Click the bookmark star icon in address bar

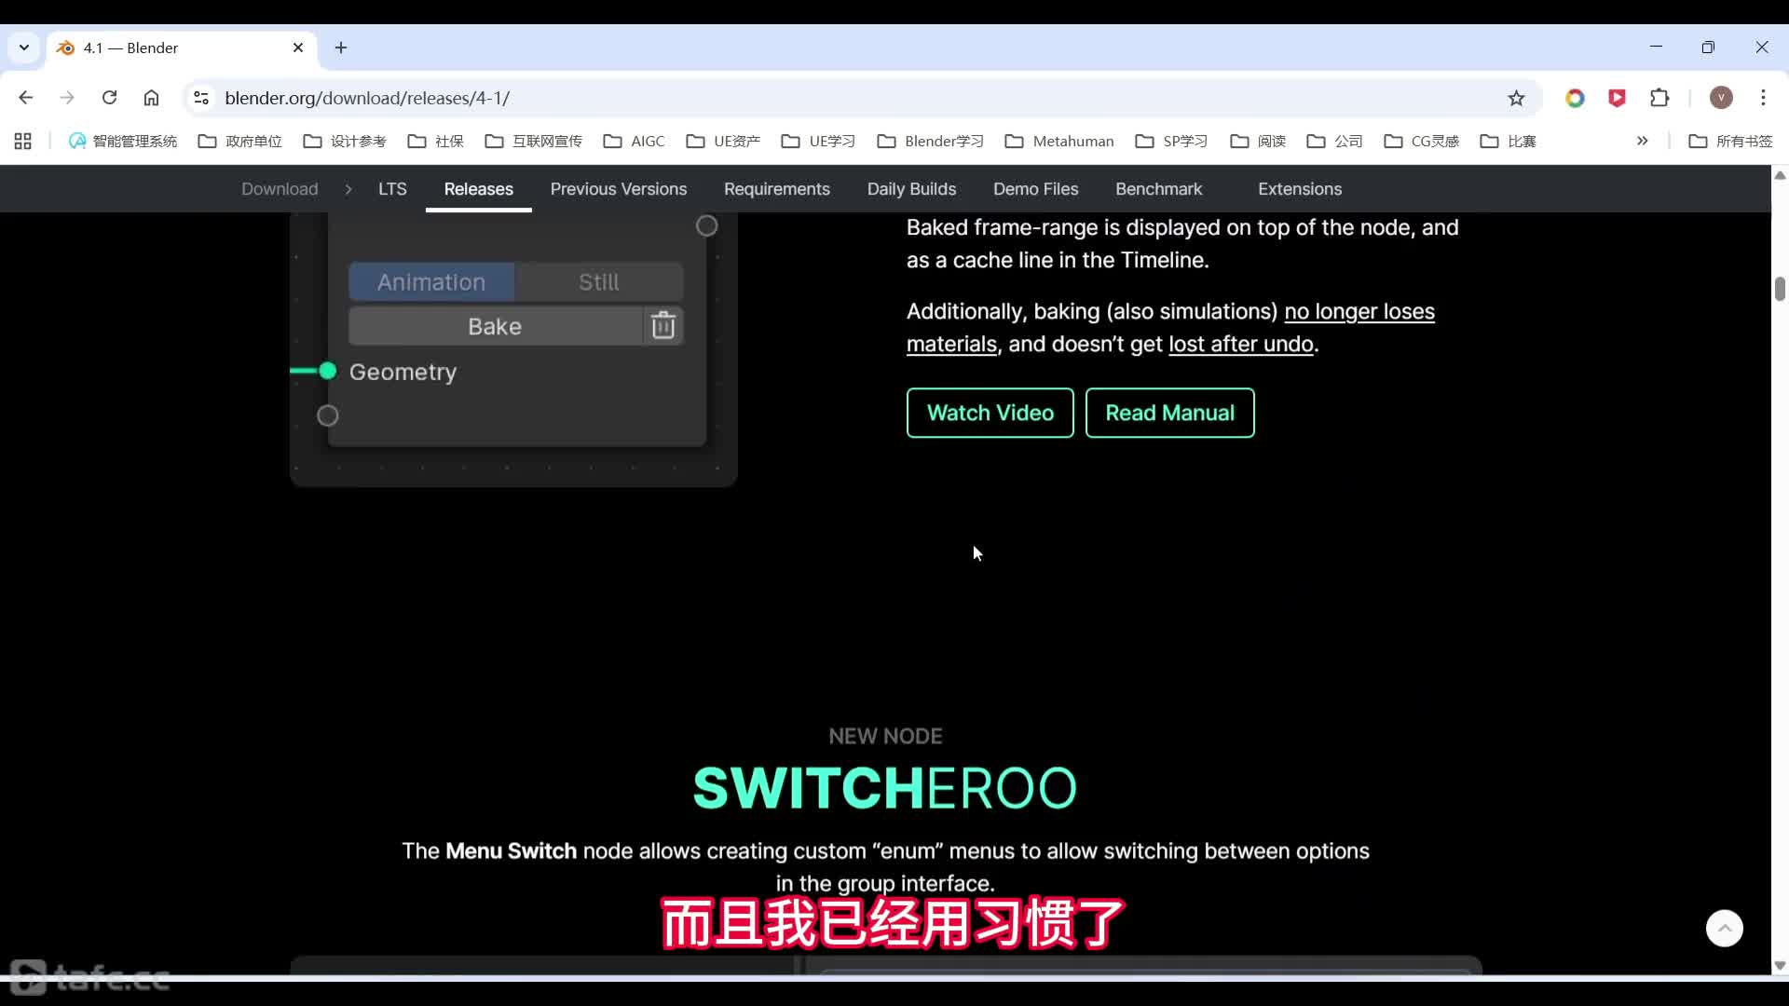click(x=1516, y=98)
